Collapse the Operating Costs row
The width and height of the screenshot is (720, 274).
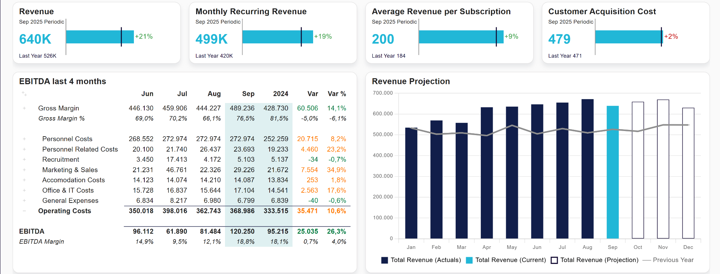point(24,211)
